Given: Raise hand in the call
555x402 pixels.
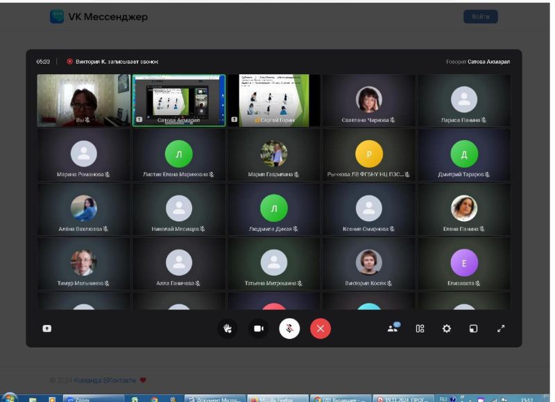Looking at the screenshot, I should coord(227,329).
